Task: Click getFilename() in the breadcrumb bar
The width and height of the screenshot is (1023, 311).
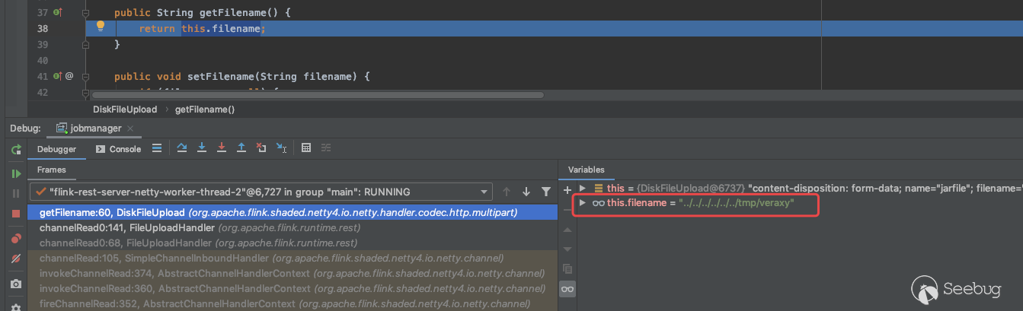Action: point(205,109)
